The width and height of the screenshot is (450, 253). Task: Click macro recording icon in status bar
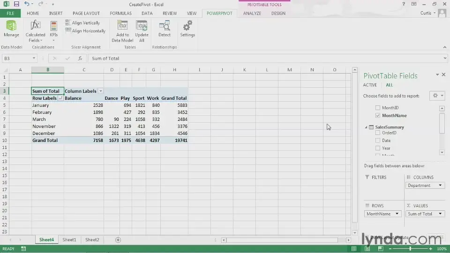[x=23, y=249]
